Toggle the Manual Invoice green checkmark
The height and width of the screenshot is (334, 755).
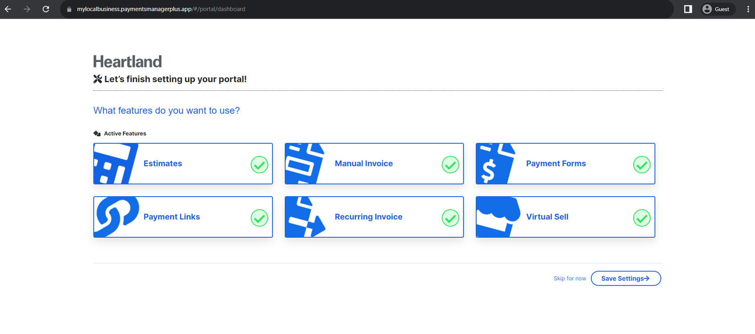click(450, 165)
